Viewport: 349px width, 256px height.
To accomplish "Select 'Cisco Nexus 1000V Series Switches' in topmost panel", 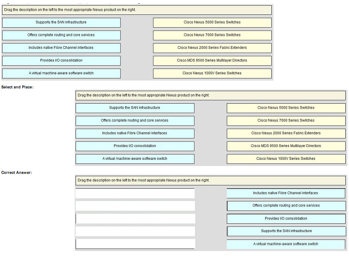I will 212,73.
